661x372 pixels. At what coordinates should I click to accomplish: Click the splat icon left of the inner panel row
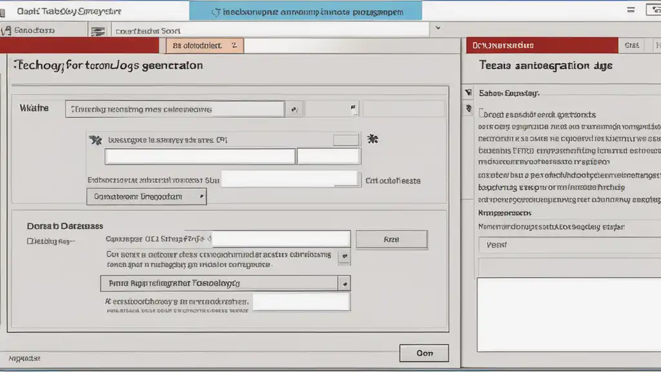coord(96,140)
